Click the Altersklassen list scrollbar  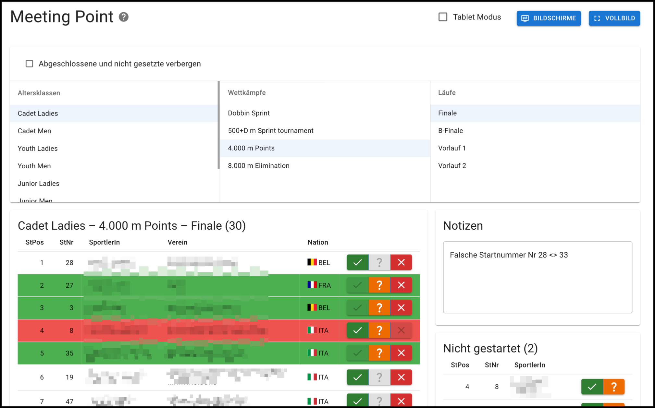coord(219,125)
